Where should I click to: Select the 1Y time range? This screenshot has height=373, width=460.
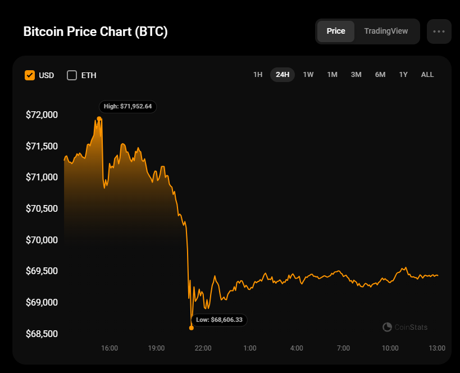tap(403, 75)
